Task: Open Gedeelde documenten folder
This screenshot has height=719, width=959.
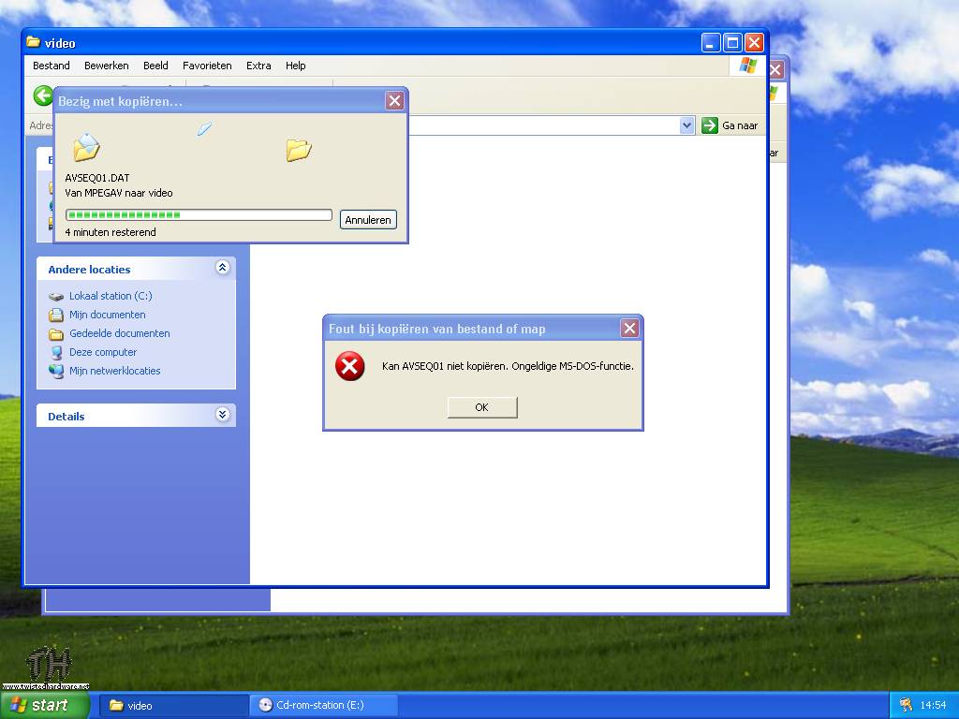Action: [119, 333]
